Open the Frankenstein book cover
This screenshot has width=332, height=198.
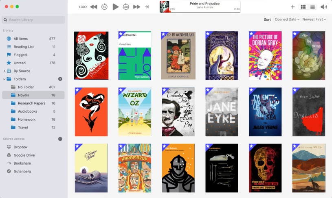(x=222, y=168)
